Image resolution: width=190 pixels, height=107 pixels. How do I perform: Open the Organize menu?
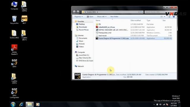click(78, 17)
